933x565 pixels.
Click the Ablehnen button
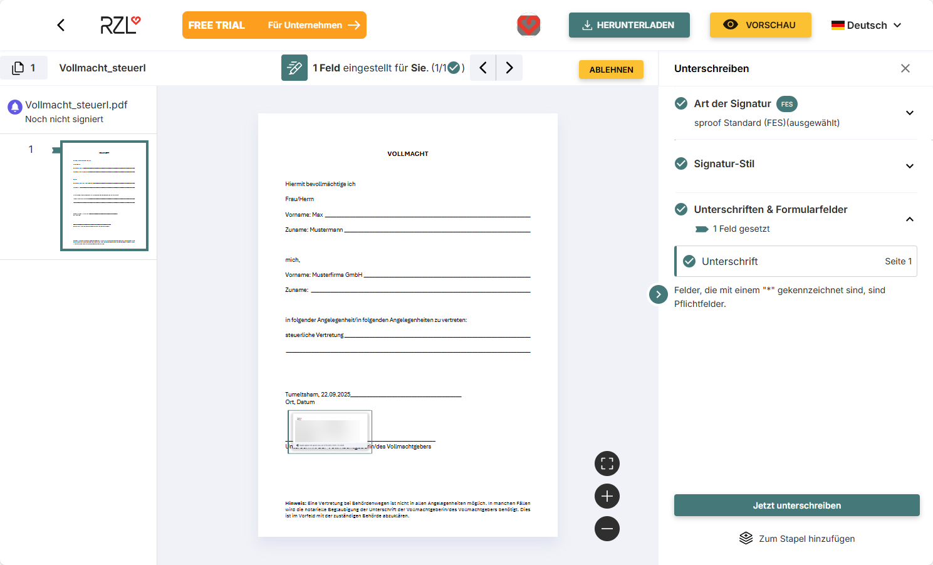coord(611,70)
